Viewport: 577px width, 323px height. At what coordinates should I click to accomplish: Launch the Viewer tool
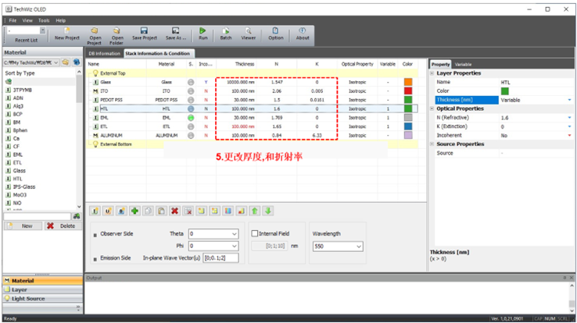click(249, 31)
